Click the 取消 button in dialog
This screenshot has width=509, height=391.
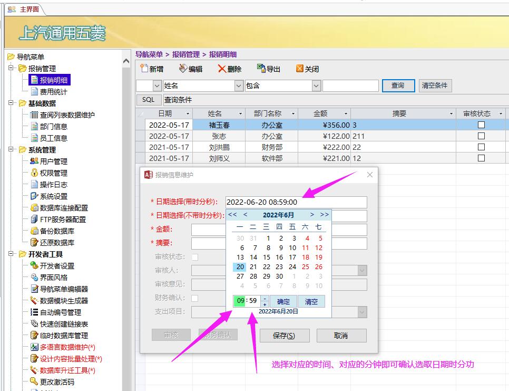pyautogui.click(x=341, y=336)
